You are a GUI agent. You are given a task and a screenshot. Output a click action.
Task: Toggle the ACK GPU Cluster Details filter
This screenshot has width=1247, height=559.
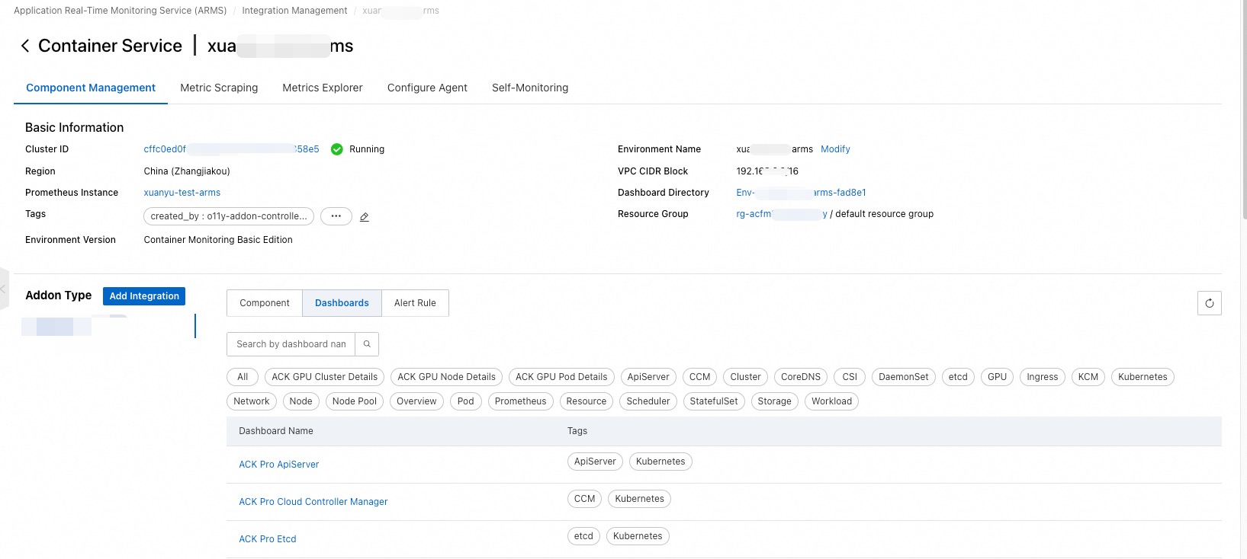pyautogui.click(x=324, y=377)
